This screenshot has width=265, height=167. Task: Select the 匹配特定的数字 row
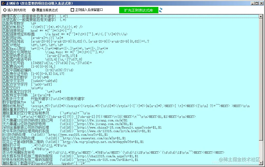(130, 77)
